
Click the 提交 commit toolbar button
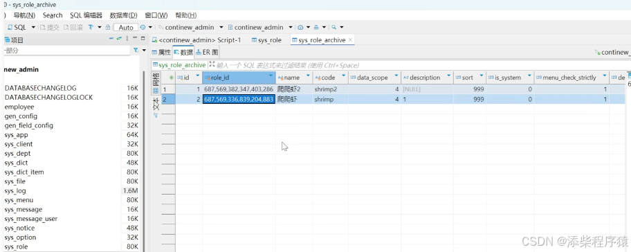[50, 28]
